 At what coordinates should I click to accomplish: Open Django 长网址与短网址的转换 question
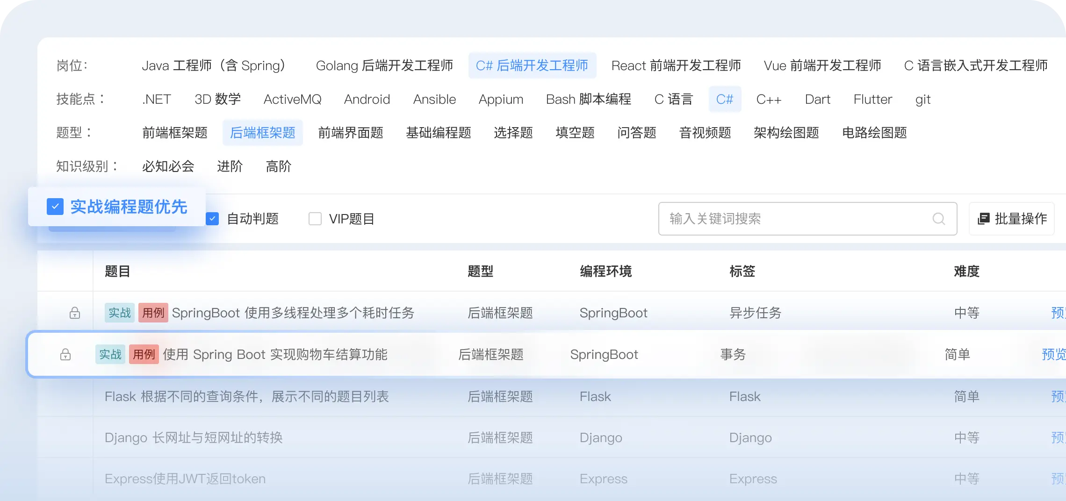tap(194, 438)
